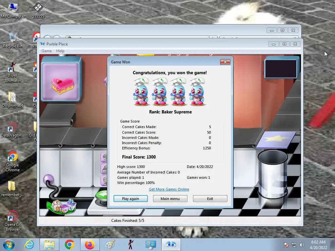Screen dimensions: 335x251
Task: Open the remember_ folder on desktop
Action: (12, 189)
